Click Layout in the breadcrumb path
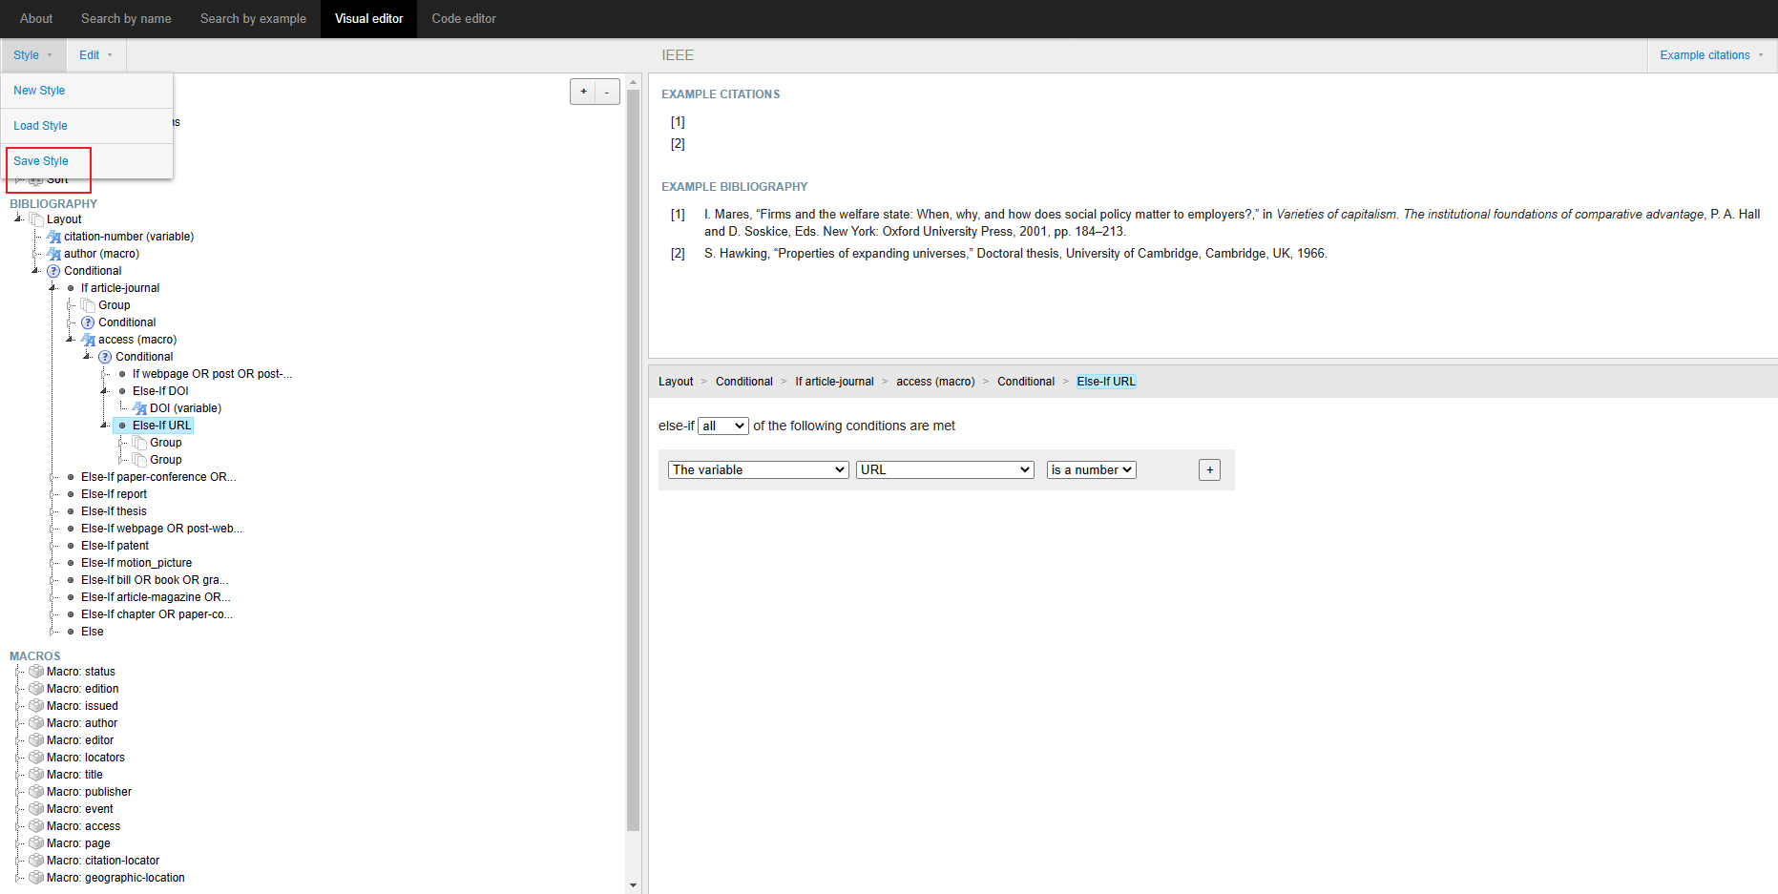Viewport: 1778px width, 894px height. point(676,382)
